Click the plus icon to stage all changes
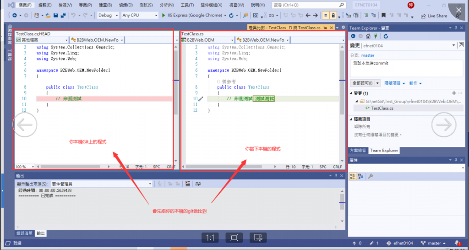The image size is (469, 250). click(454, 93)
